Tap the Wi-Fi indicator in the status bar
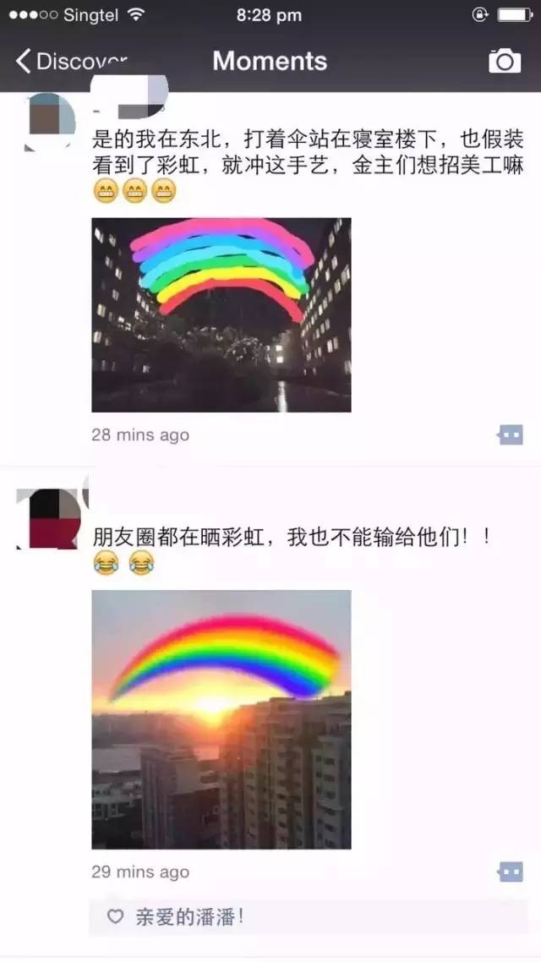The image size is (541, 962). pyautogui.click(x=135, y=15)
